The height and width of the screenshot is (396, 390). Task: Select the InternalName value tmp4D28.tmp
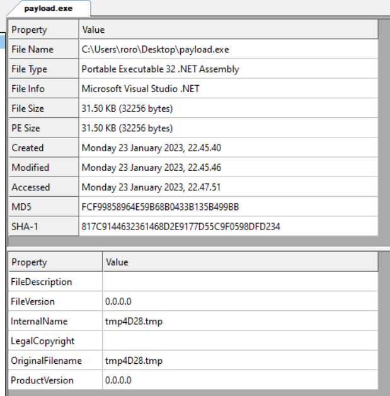coord(134,322)
